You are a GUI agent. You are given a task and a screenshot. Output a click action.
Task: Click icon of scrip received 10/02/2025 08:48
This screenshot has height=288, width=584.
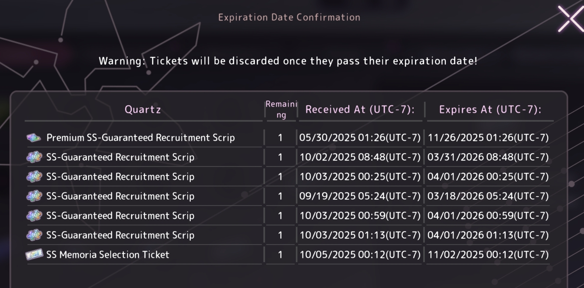(34, 157)
